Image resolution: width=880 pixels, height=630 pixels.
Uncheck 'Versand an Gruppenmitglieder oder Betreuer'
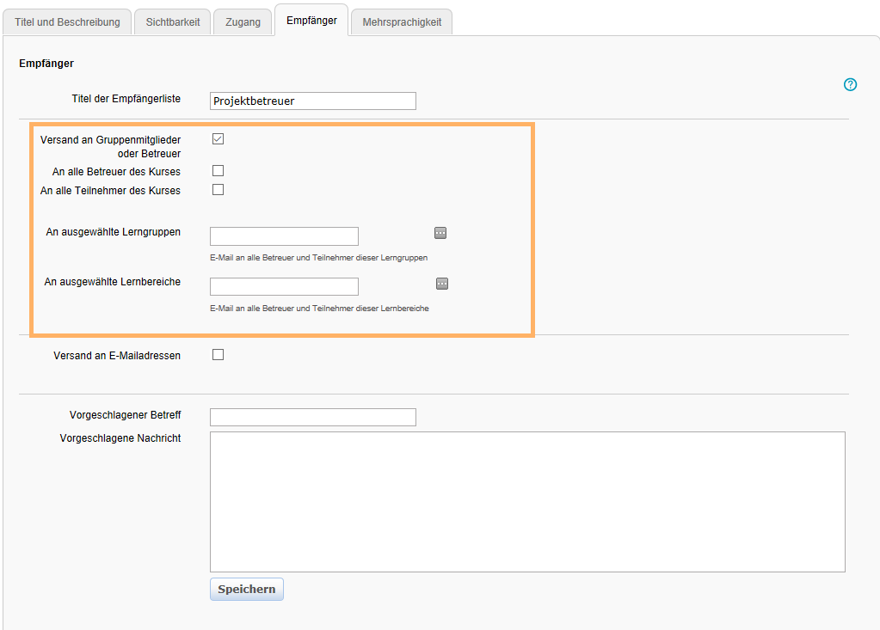(218, 139)
